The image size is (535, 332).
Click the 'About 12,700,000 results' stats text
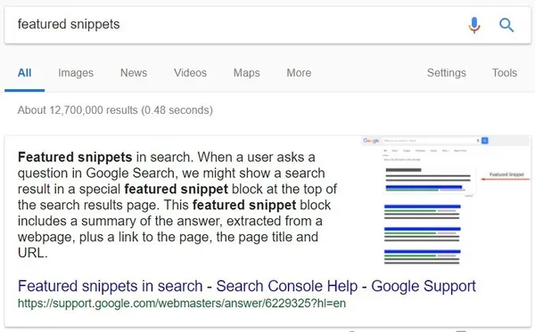tap(115, 110)
